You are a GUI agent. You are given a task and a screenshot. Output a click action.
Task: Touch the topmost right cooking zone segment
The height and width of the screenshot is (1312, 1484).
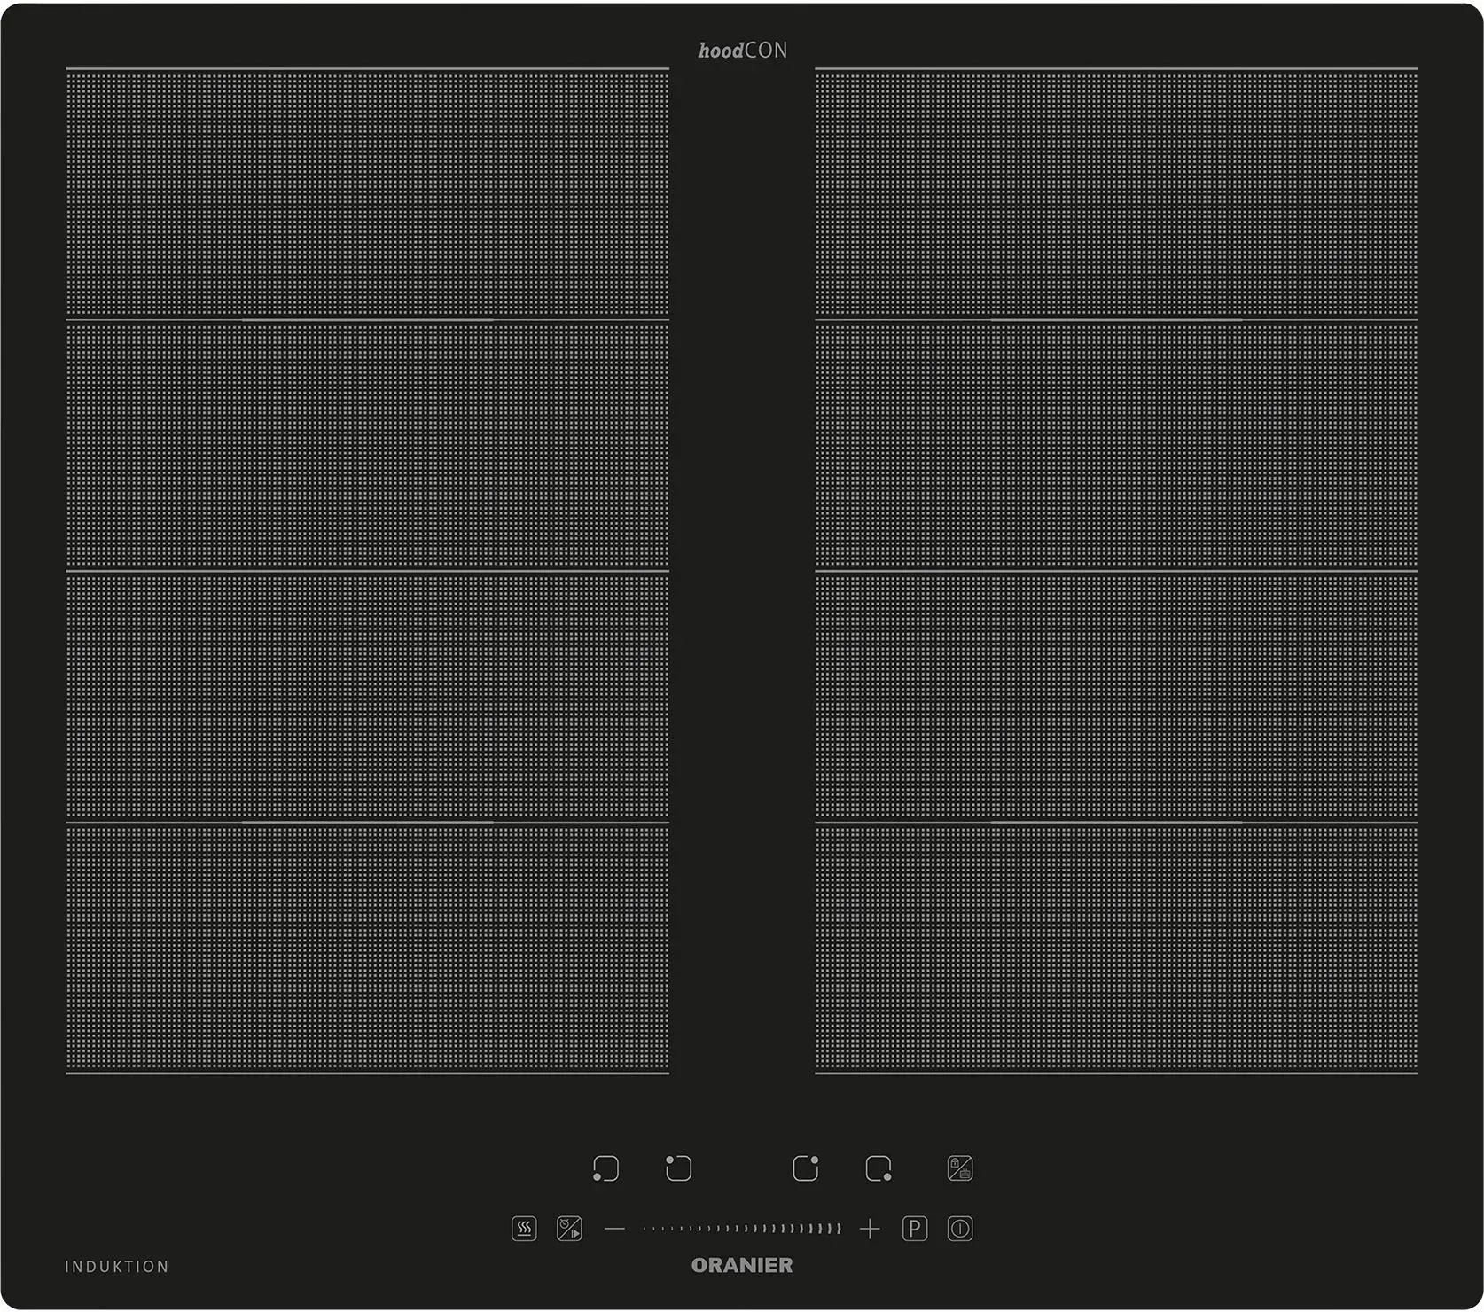1116,193
